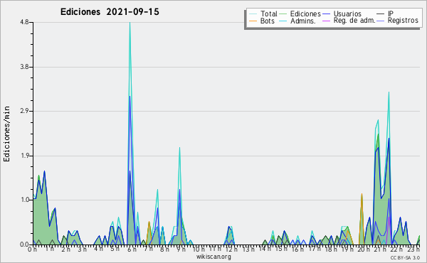Click the 'CC BY-SA 3.0' license text

405,258
